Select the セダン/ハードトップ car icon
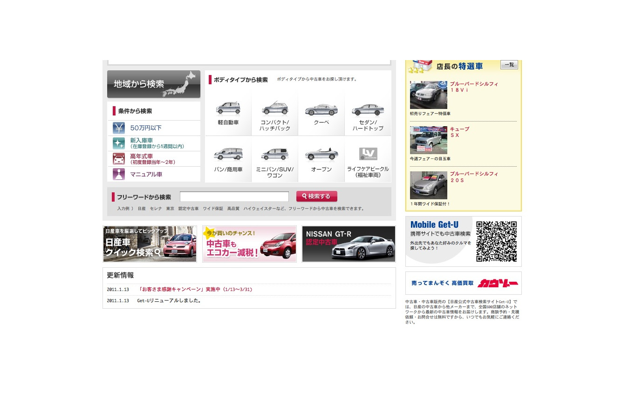This screenshot has width=629, height=393. pos(368,109)
